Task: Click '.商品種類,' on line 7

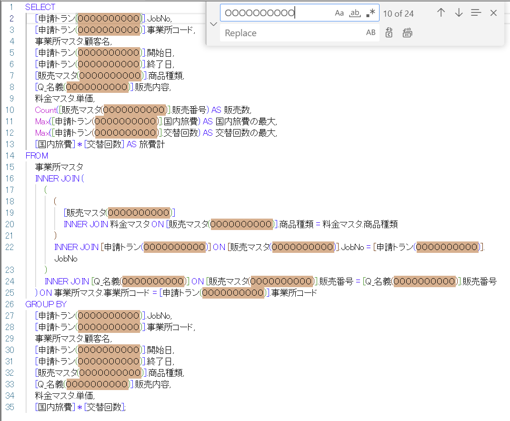Action: tap(166, 75)
